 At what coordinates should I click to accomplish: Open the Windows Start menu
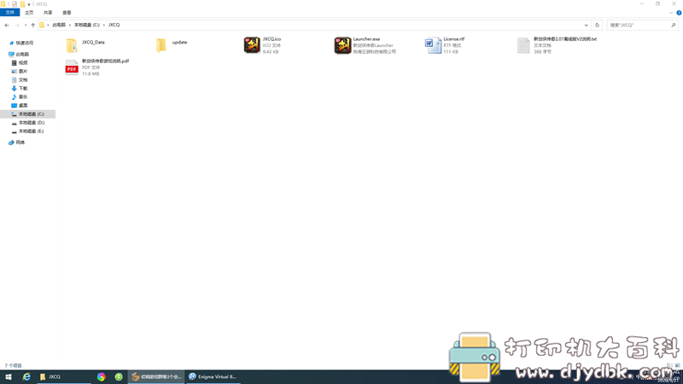pos(9,376)
